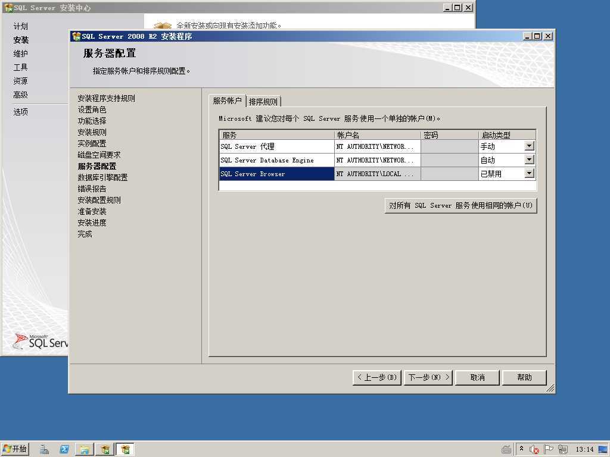The height and width of the screenshot is (457, 610).
Task: Show hidden tray icons chevron
Action: 521,449
